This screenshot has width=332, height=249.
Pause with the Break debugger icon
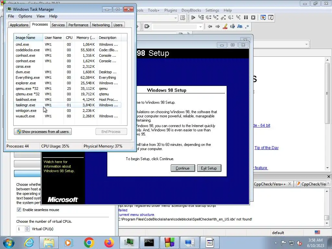click(x=246, y=18)
